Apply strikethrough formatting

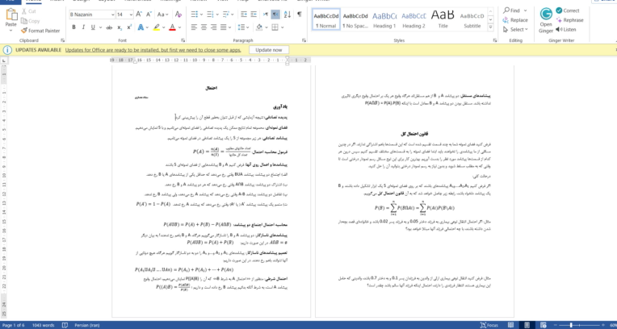(x=109, y=27)
